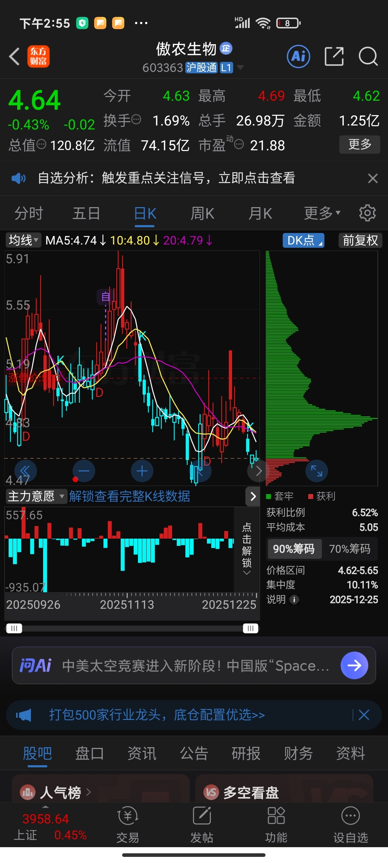Image resolution: width=388 pixels, height=863 pixels.
Task: Tap 设自选 to add to watchlist
Action: [351, 824]
